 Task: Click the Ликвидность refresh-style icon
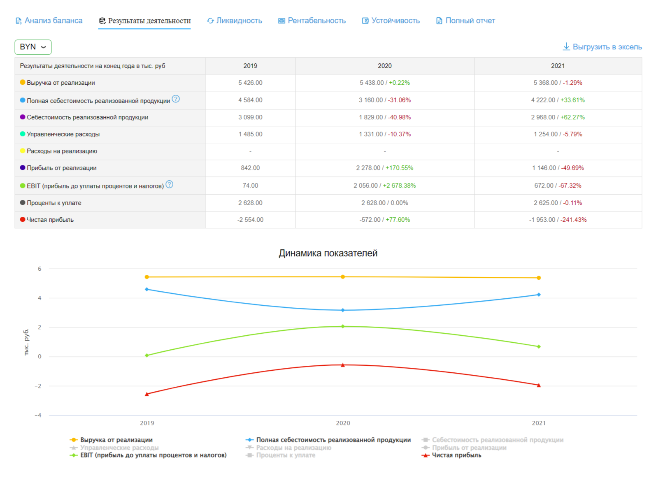click(210, 21)
